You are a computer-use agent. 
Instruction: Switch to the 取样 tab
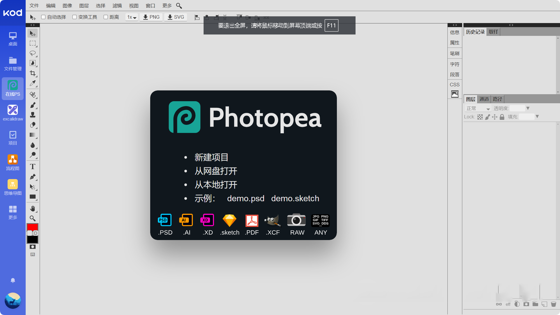click(494, 32)
